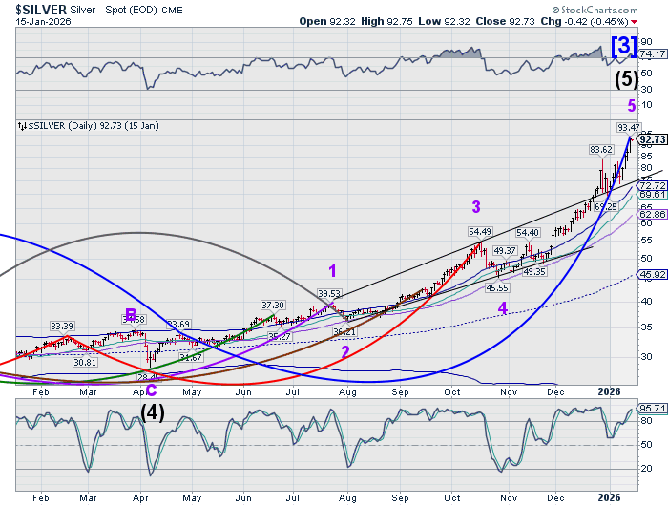
Task: Click the candlestick icon before $SILVER (Daily)
Action: 22,125
